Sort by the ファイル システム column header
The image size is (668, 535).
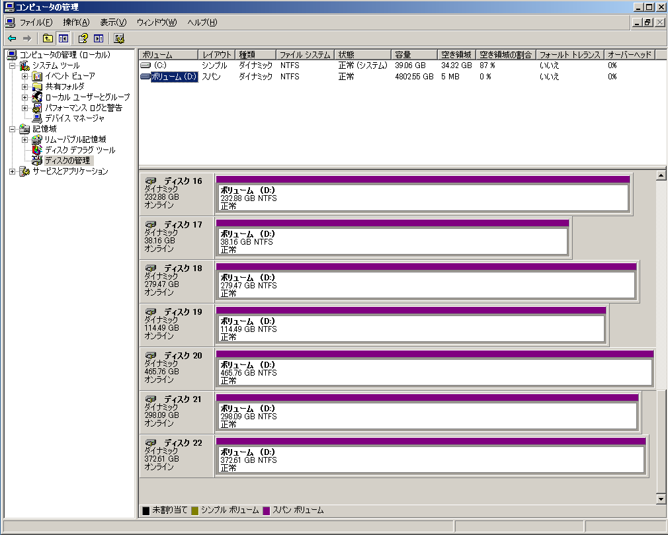pyautogui.click(x=305, y=54)
